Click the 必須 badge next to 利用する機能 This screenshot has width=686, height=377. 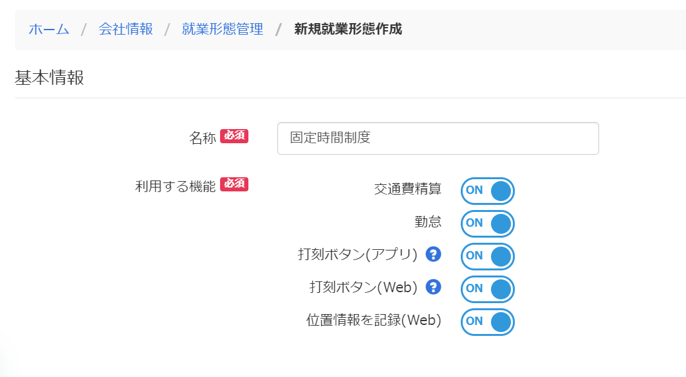click(x=234, y=184)
